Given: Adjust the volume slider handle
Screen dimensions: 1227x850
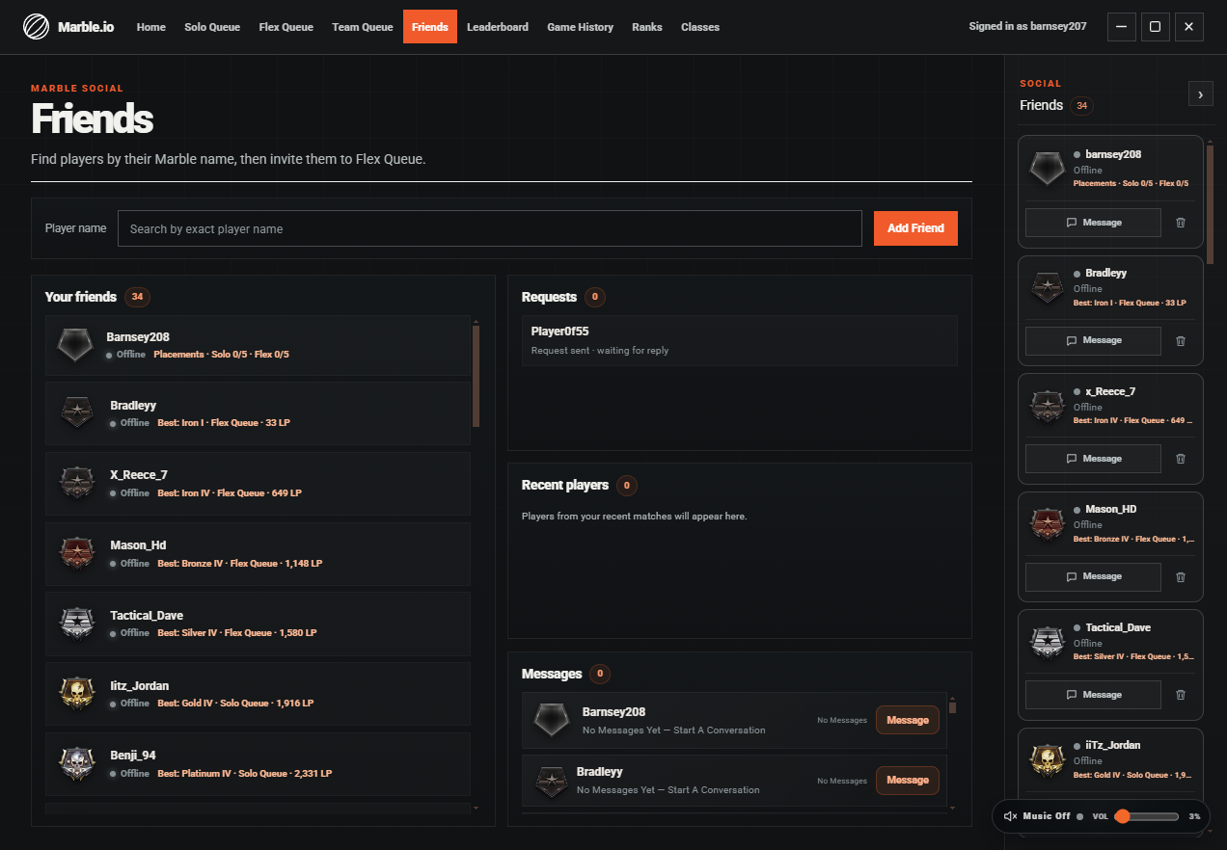Looking at the screenshot, I should pos(1122,816).
